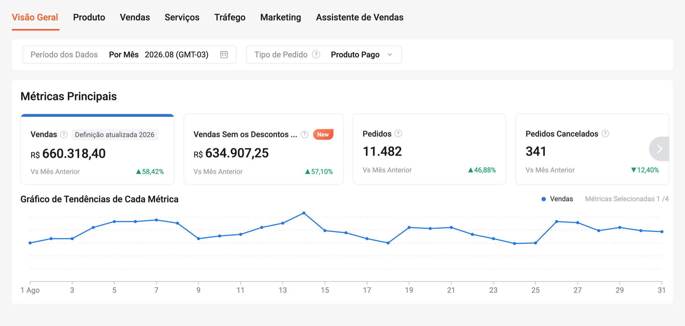
Task: Switch to the Visão Geral tab
Action: tap(35, 17)
